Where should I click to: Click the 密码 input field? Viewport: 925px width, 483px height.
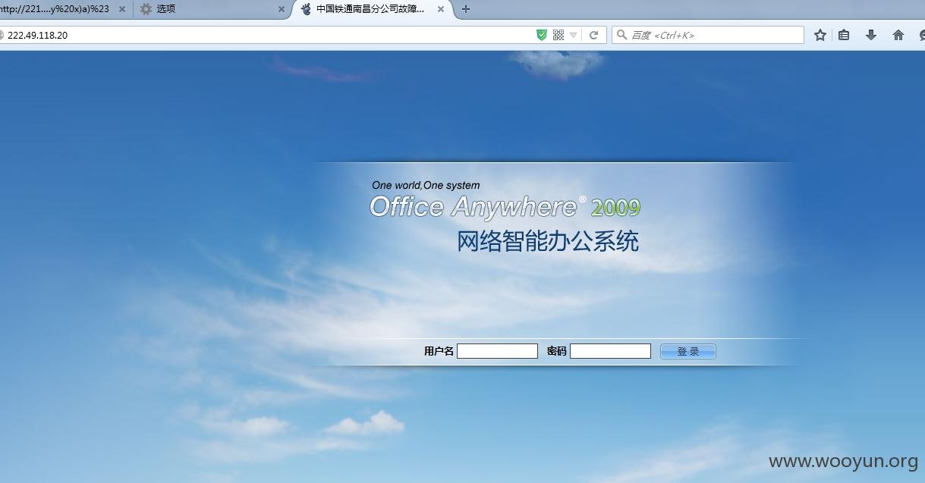[x=610, y=351]
